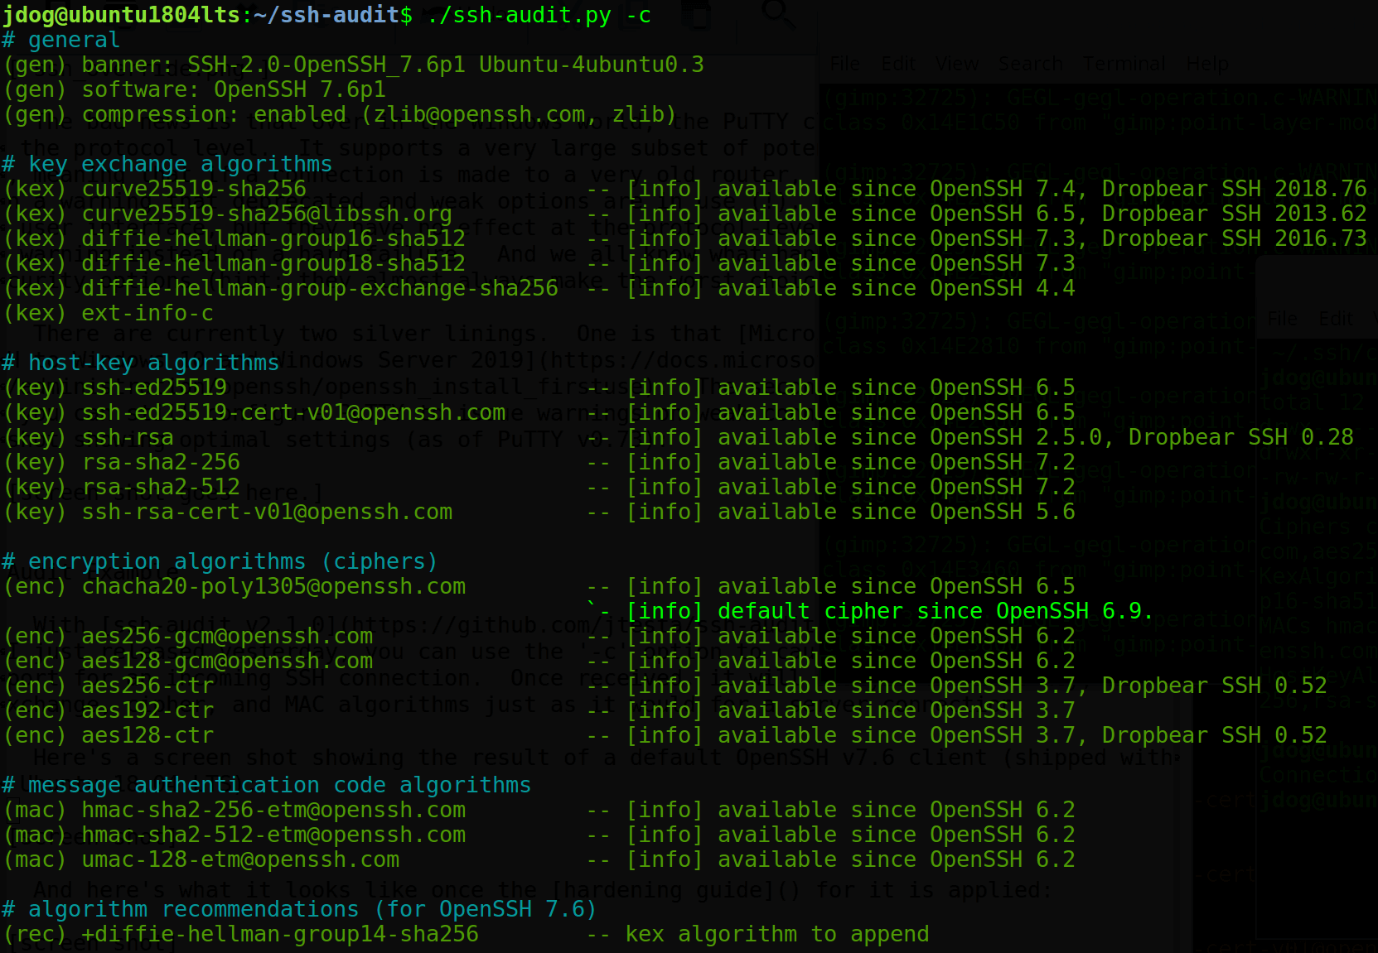Open the View menu in background terminal
Screen dimensions: 1378x953
tap(957, 64)
